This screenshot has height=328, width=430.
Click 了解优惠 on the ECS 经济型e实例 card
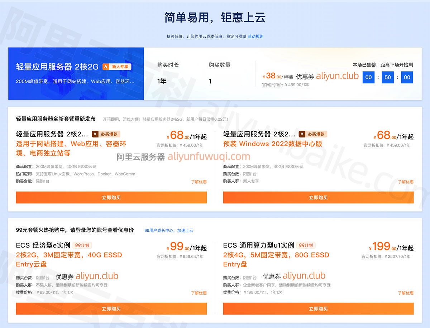[x=199, y=293]
